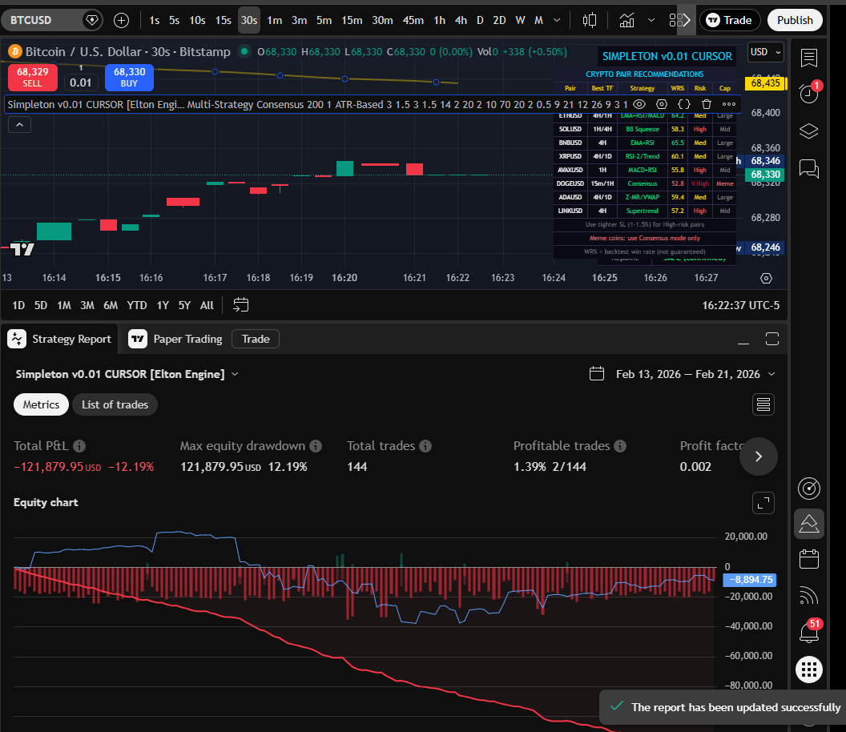Click the Publish button
Viewport: 846px width, 732px height.
(795, 19)
